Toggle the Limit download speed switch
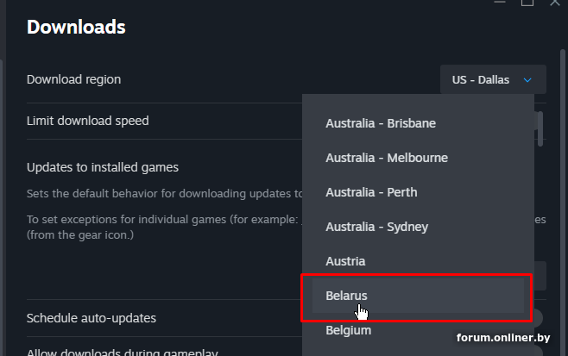This screenshot has height=356, width=568. click(x=537, y=122)
